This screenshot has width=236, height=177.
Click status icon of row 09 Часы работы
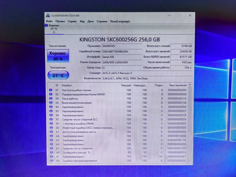point(51,99)
